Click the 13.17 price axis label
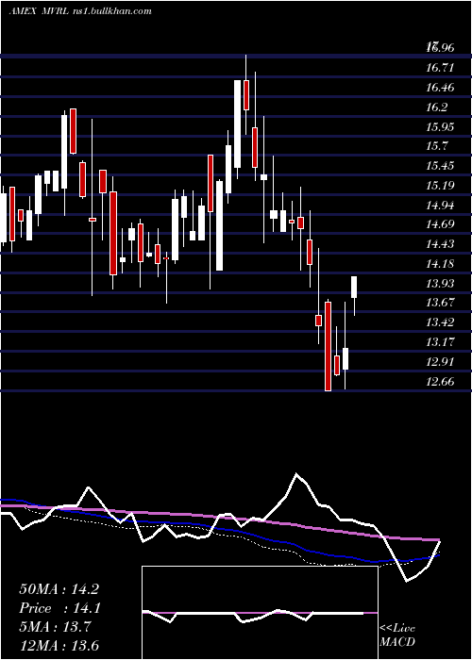This screenshot has height=660, width=472. click(440, 341)
